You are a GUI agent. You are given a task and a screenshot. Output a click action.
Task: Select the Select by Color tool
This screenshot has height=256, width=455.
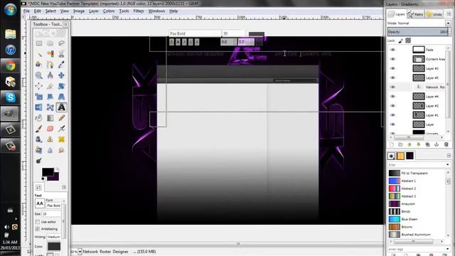pyautogui.click(x=50, y=54)
